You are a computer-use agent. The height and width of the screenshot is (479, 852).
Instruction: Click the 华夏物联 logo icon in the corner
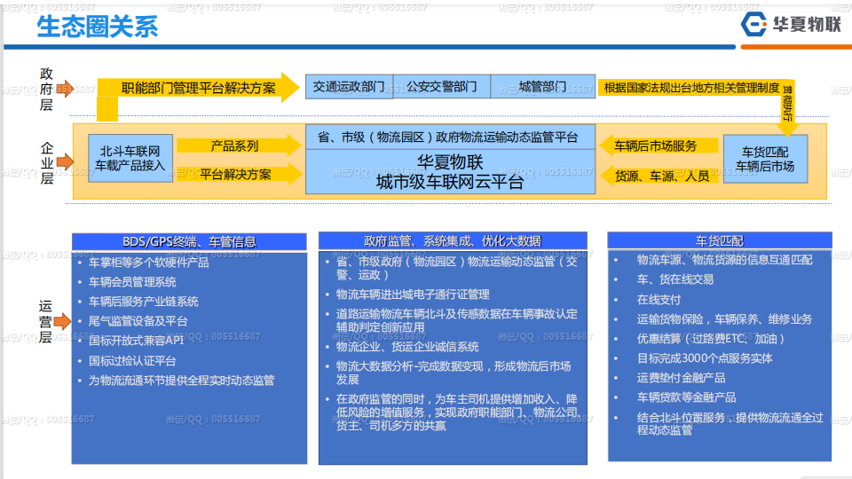click(x=754, y=25)
